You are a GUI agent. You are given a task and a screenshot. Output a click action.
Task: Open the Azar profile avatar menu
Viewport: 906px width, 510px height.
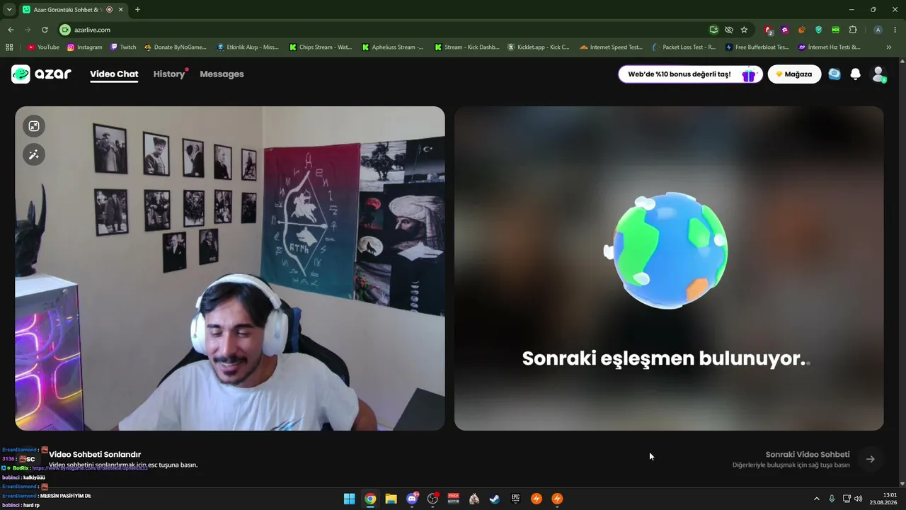[x=878, y=74]
